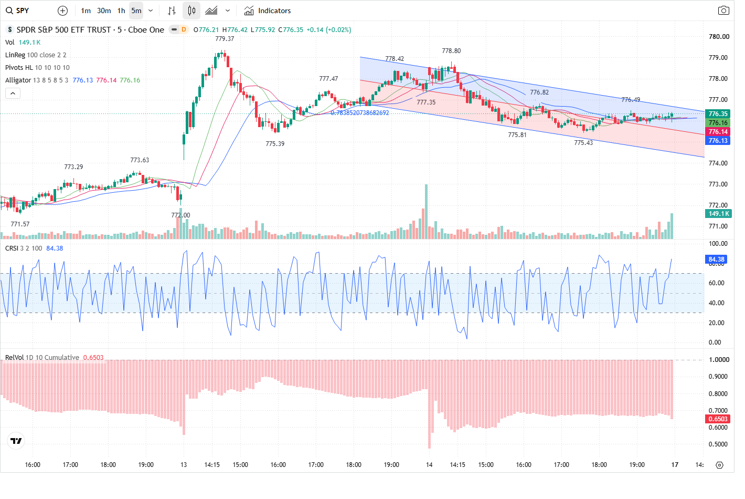Click the 778.80 pivot high label

(451, 51)
